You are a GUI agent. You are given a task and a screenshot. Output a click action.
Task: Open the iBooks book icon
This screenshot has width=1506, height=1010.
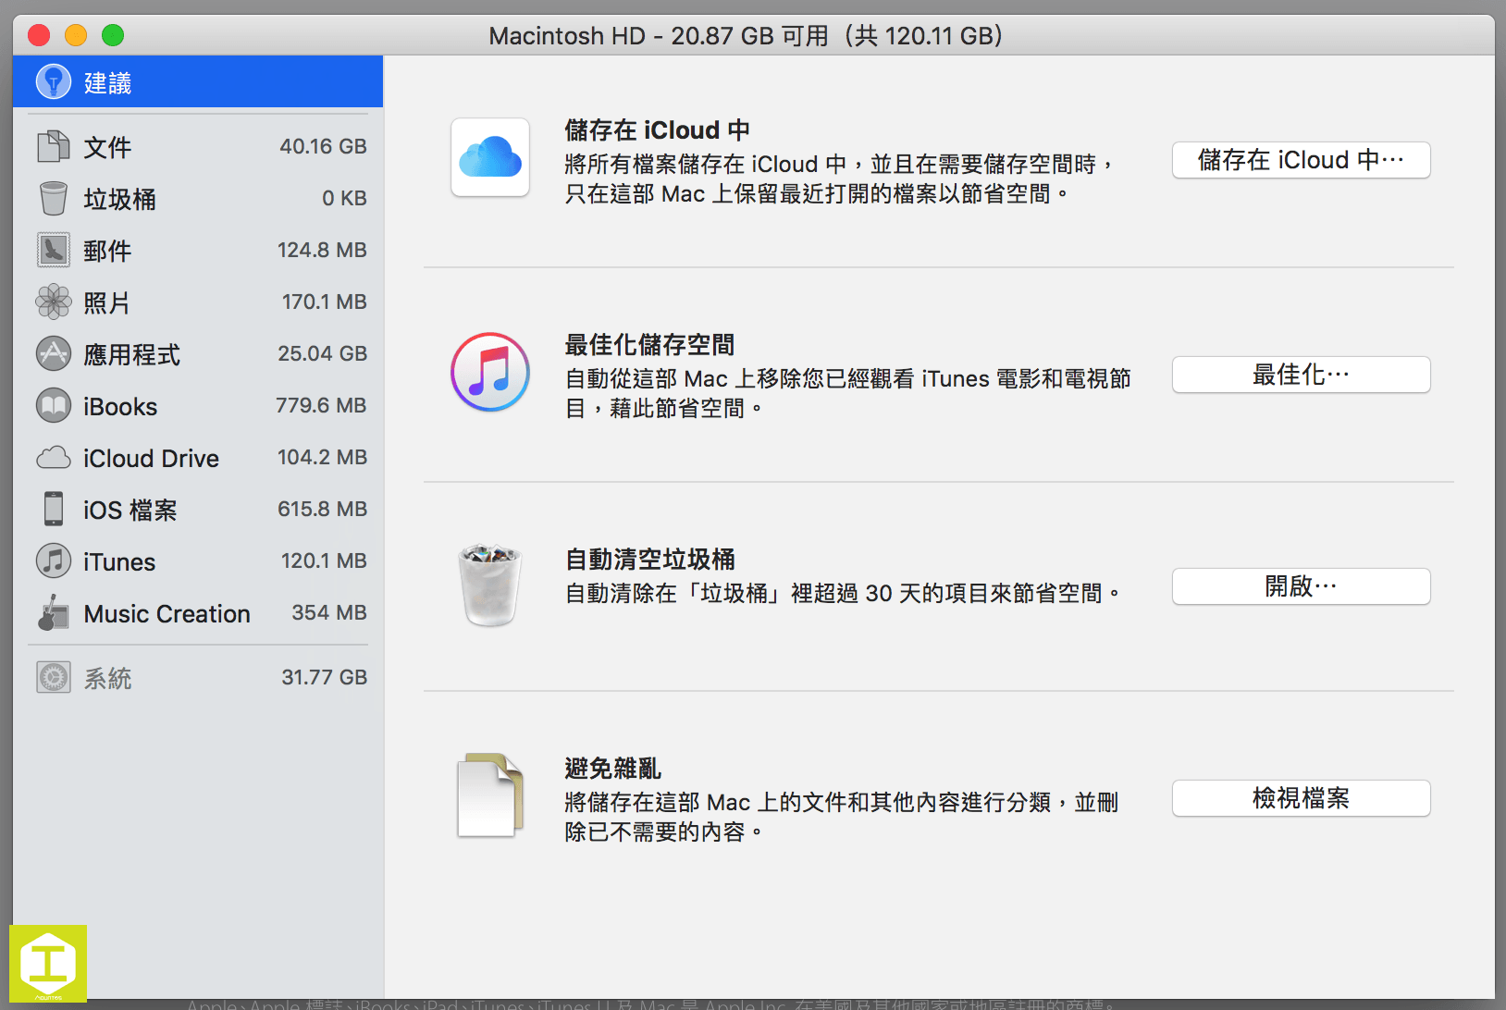[x=53, y=405]
